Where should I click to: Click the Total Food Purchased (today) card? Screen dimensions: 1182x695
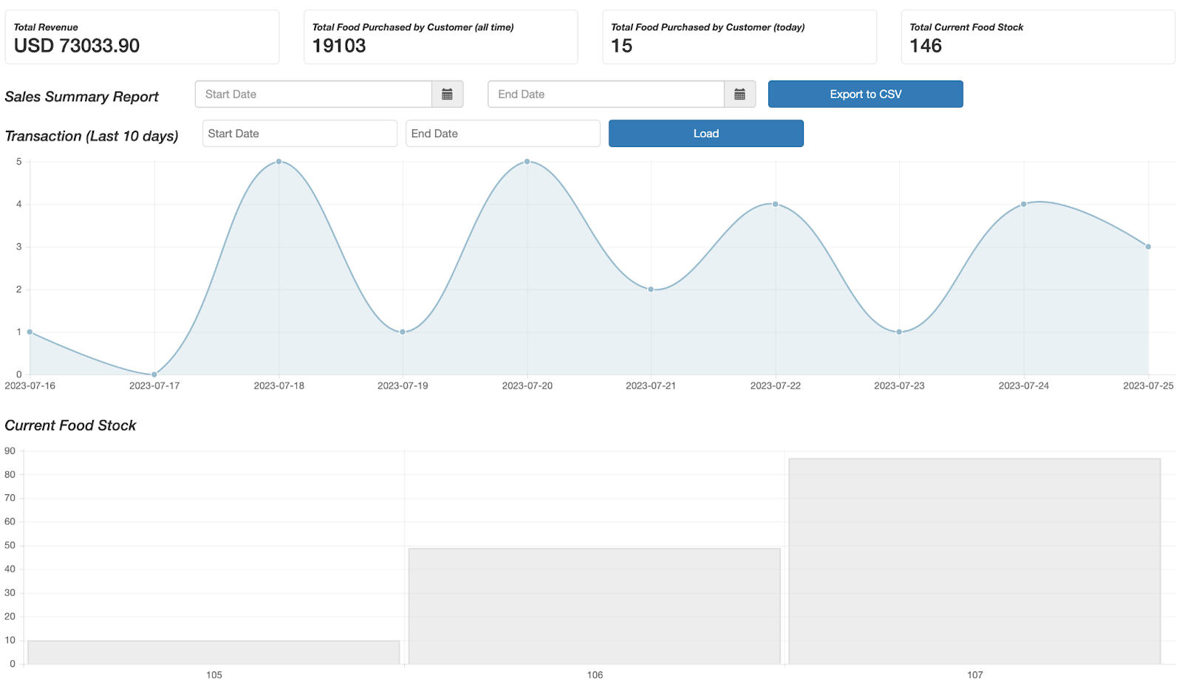coord(739,37)
